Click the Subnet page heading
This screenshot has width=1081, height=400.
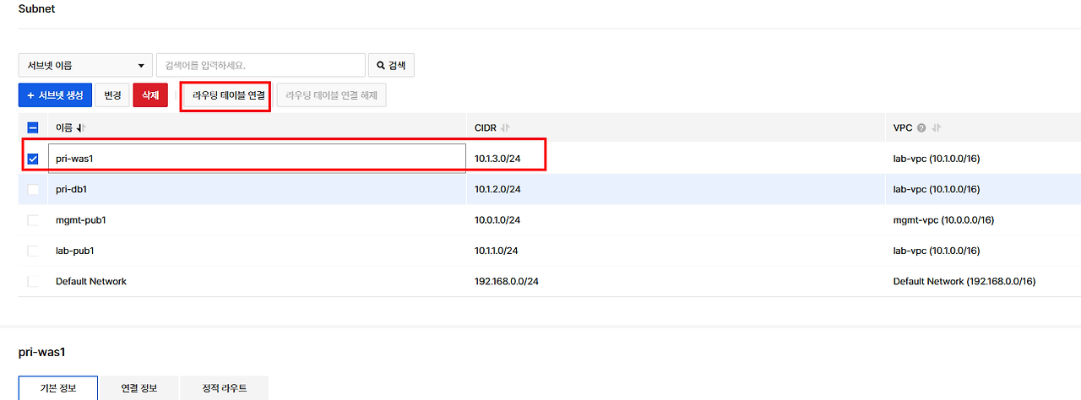point(36,8)
